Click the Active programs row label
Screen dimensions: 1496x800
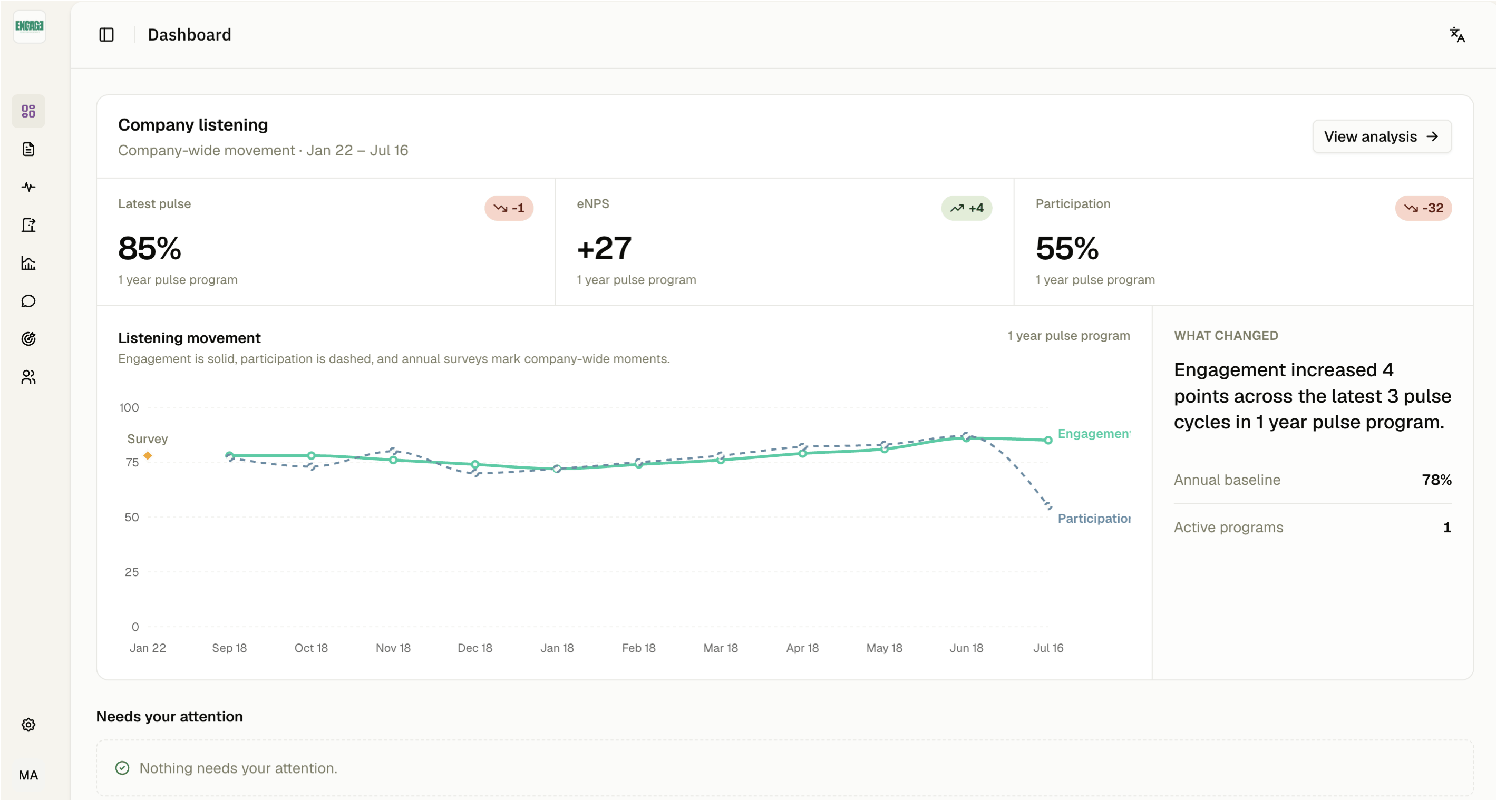pos(1228,527)
